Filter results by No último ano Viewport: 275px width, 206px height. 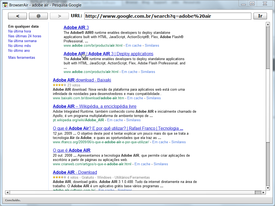pyautogui.click(x=19, y=50)
